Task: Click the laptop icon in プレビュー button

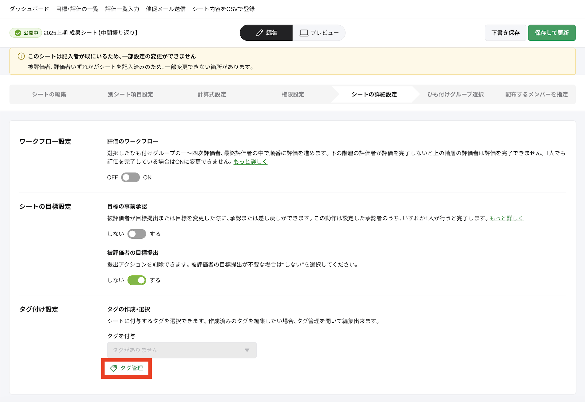Action: [x=304, y=33]
